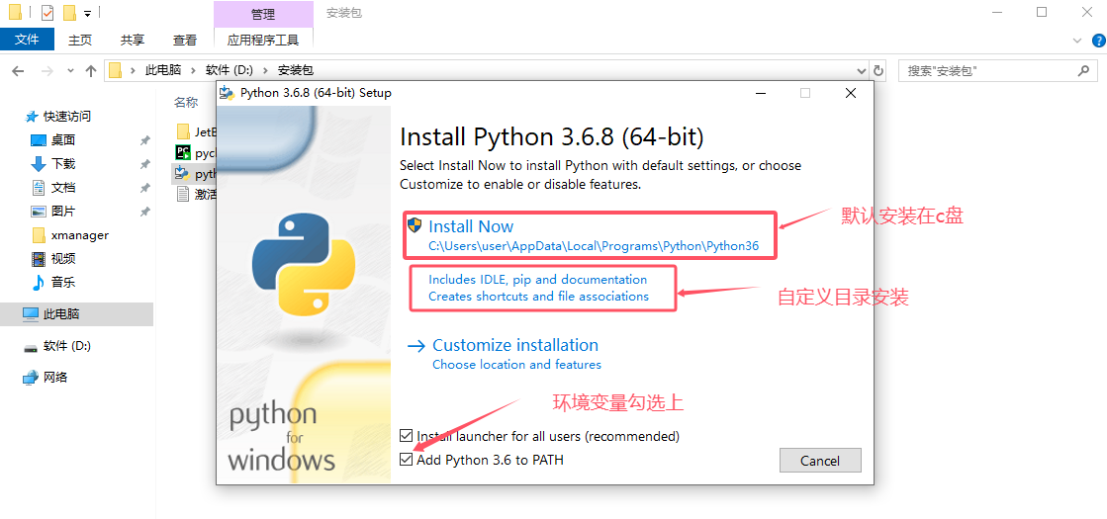Toggle Add Python 3.6 to PATH checkbox

pos(407,460)
